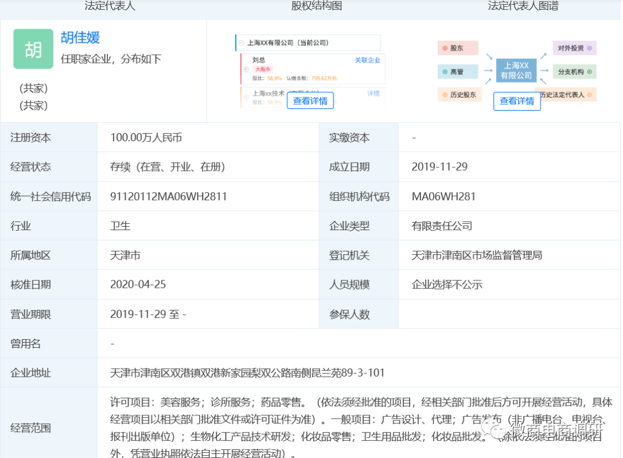Click the purple 对外投资 node icon
The height and width of the screenshot is (458, 623).
click(589, 48)
